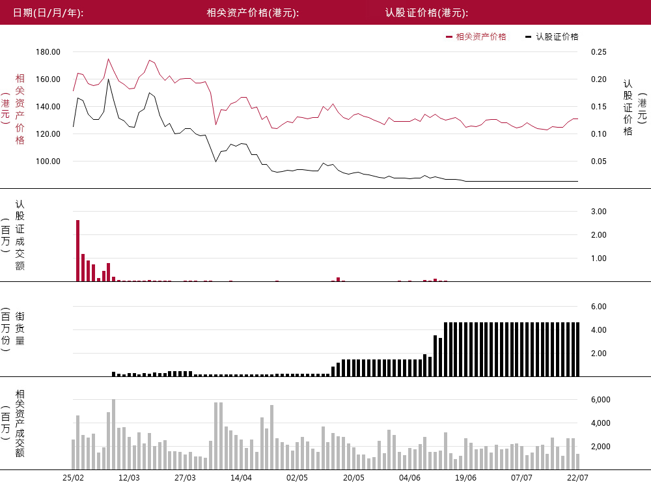Click the 0.25 warrant price axis value
Screen dimensions: 651x489
point(599,52)
